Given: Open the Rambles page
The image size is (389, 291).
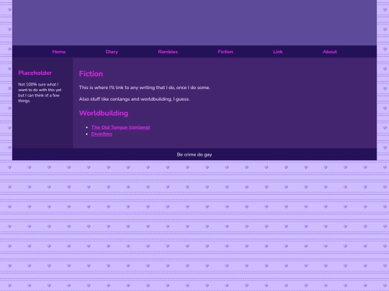Looking at the screenshot, I should point(168,52).
